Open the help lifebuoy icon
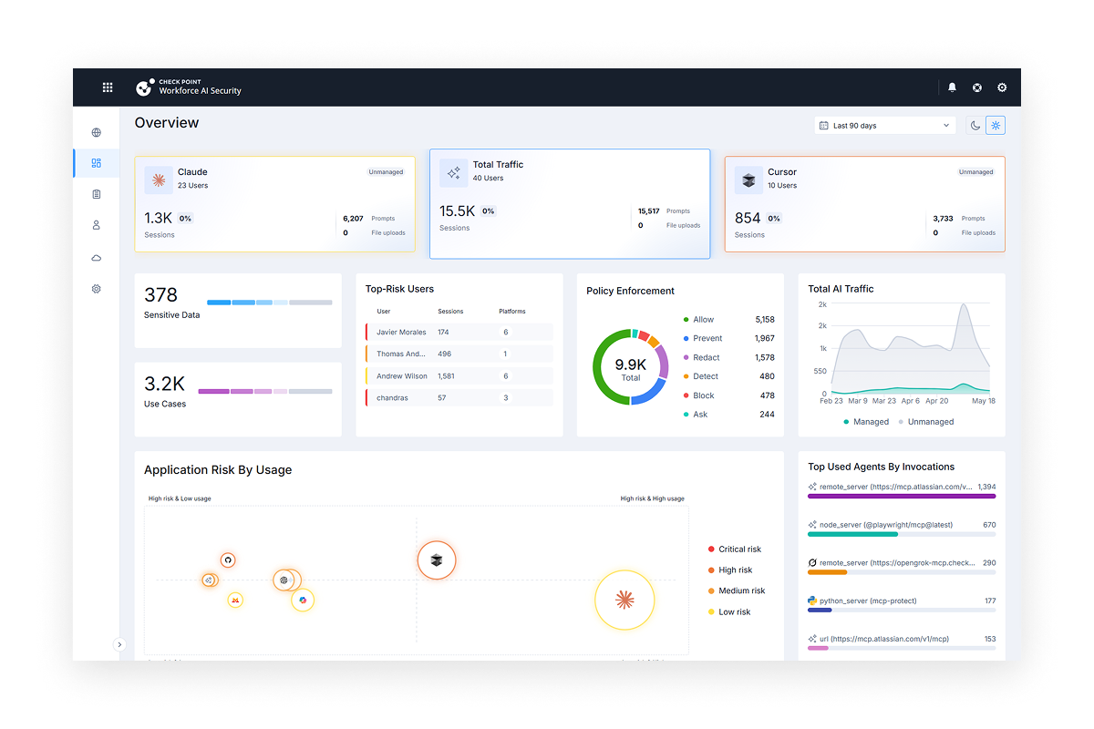 click(977, 87)
